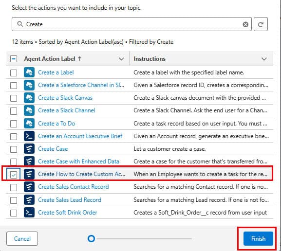Open Agent Action Label column dropdown

[x=121, y=59]
